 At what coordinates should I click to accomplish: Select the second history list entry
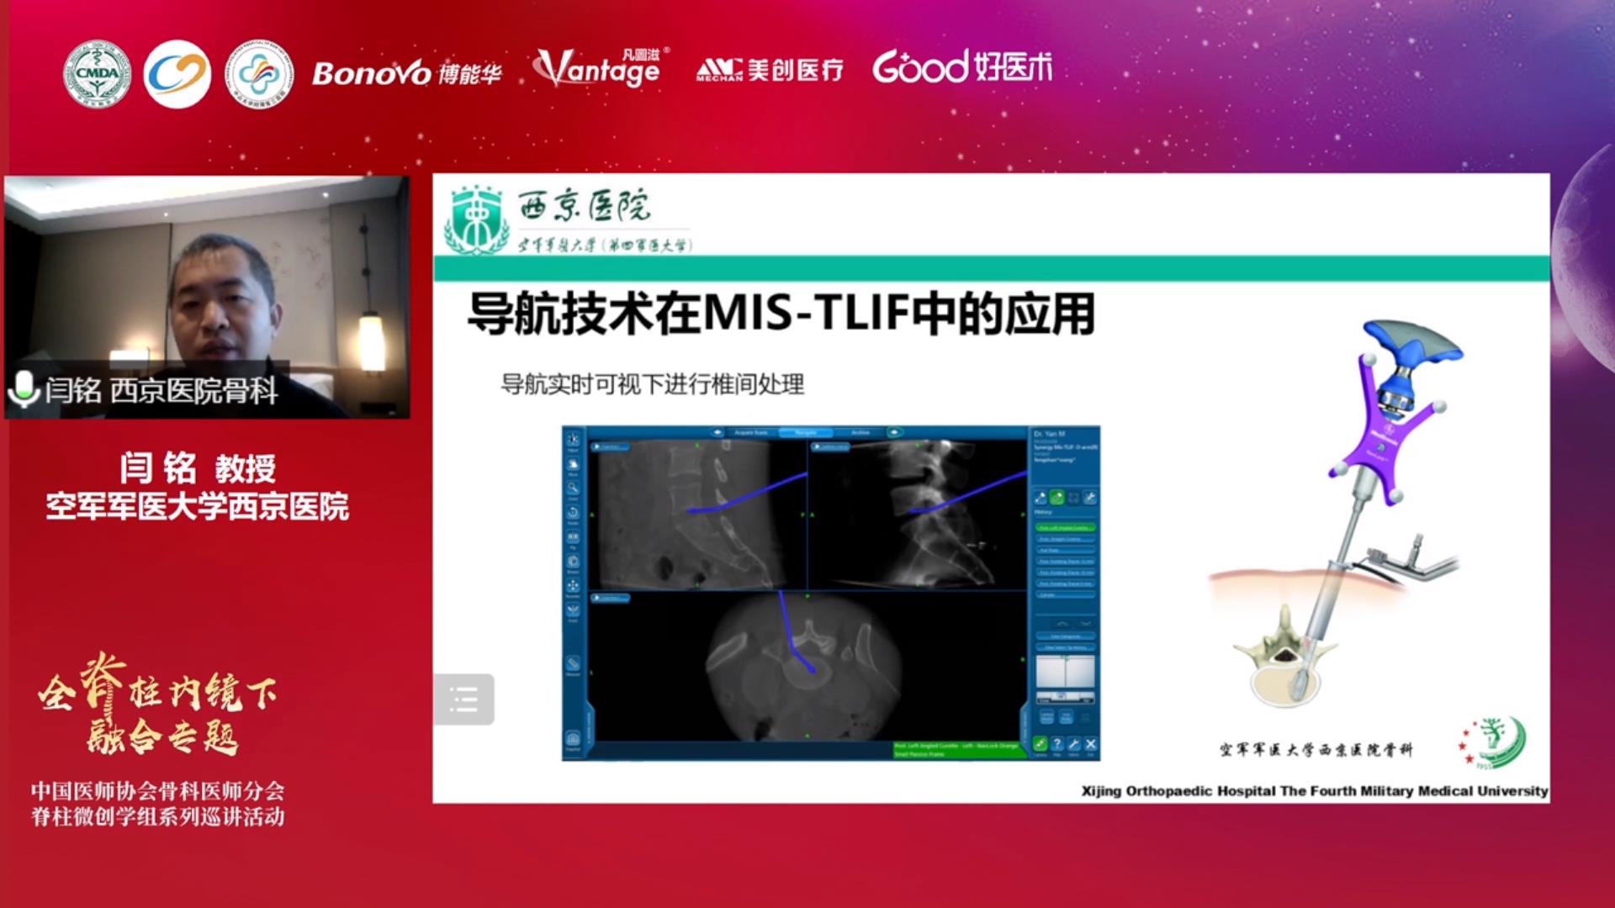point(1066,539)
